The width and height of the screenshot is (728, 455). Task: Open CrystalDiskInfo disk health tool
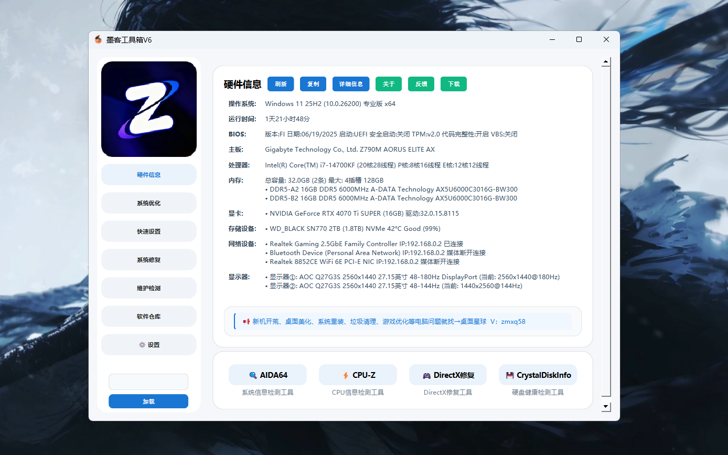[538, 375]
